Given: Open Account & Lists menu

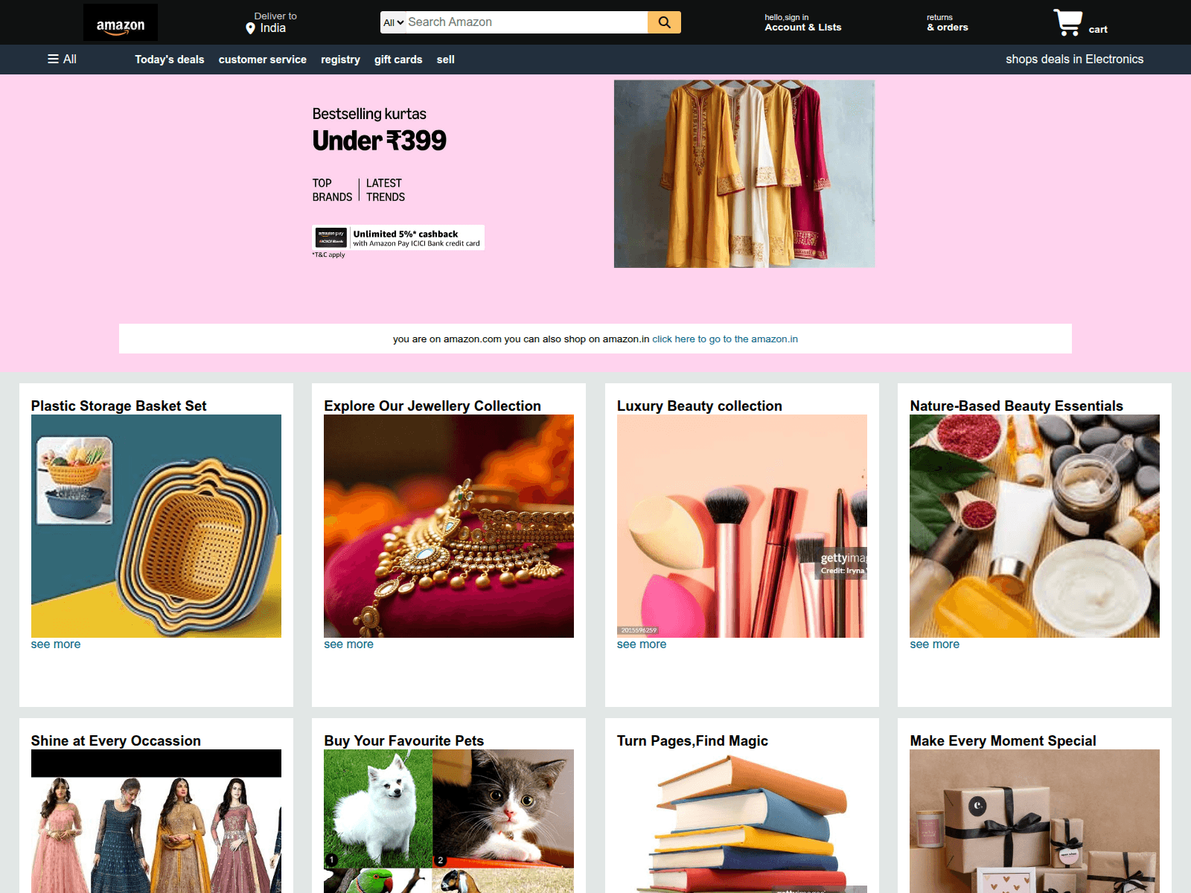Looking at the screenshot, I should point(802,22).
